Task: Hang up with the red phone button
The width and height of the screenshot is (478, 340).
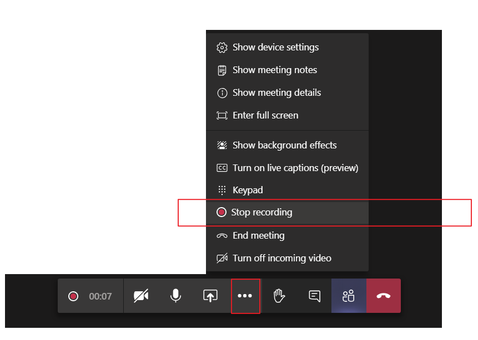Action: 384,296
